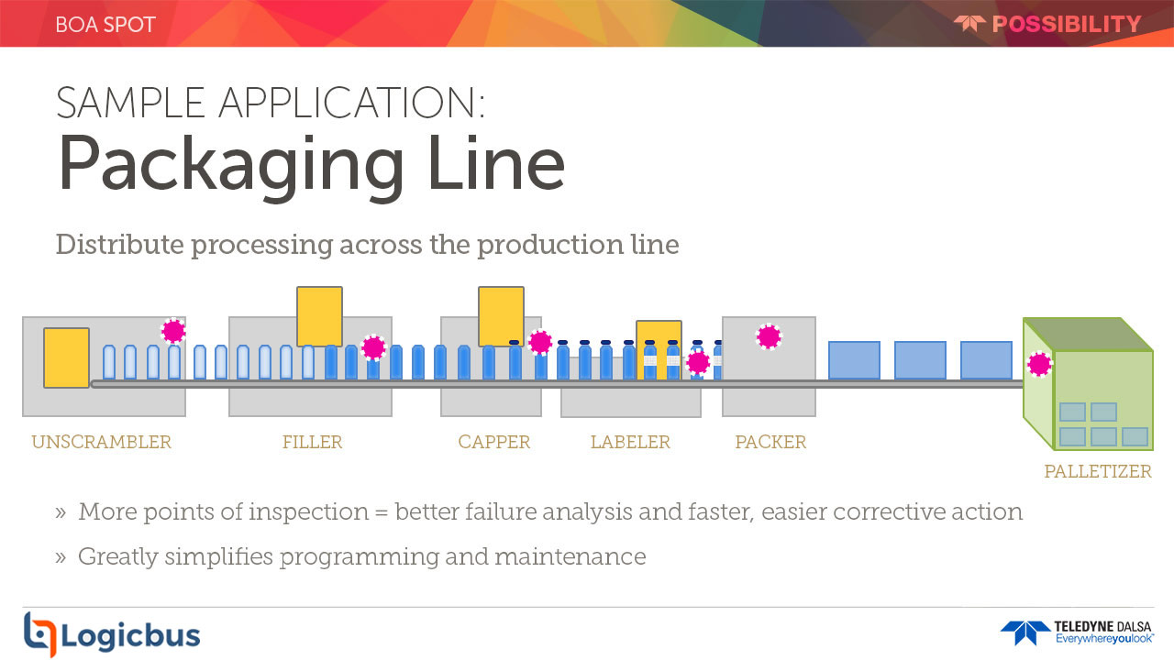The image size is (1174, 660).
Task: Click the Logicbus logo
Action: [x=111, y=633]
